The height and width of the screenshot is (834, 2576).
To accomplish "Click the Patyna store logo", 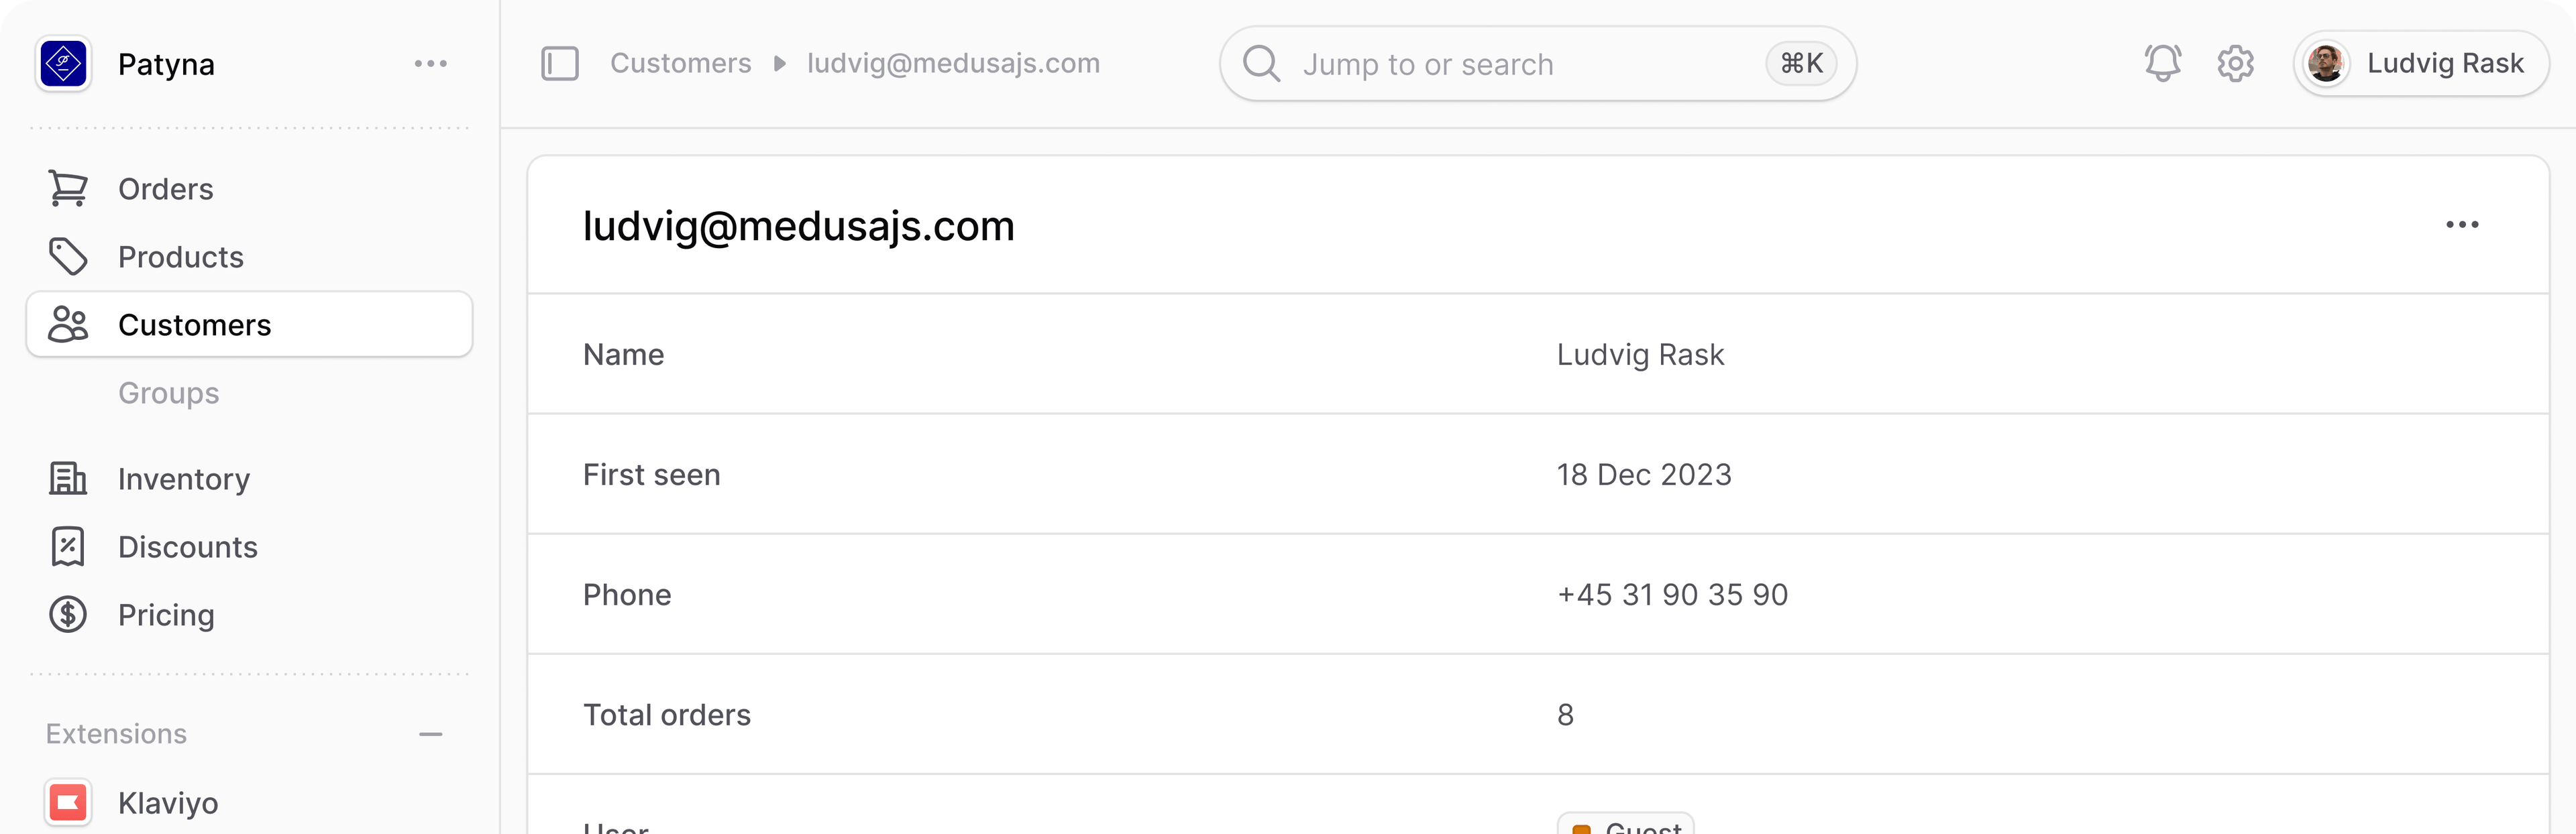I will (64, 63).
